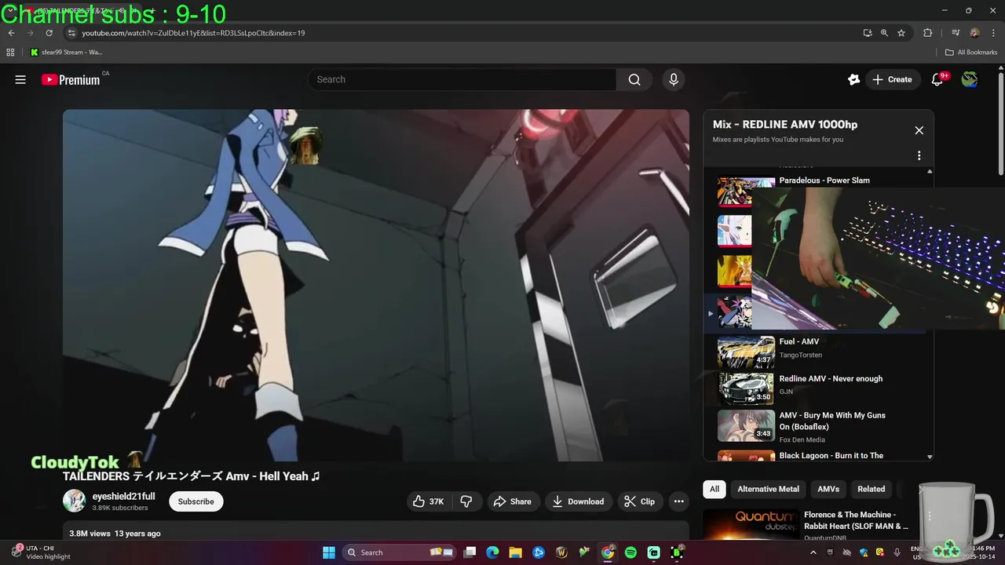This screenshot has width=1005, height=565.
Task: Go to the YouTube Premium home logo
Action: (x=71, y=79)
